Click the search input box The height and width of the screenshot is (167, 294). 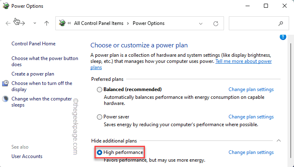252,23
